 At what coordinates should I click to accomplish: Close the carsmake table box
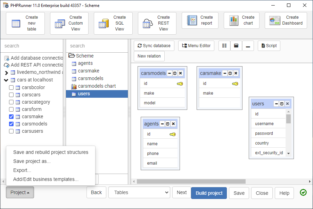[x=236, y=73]
